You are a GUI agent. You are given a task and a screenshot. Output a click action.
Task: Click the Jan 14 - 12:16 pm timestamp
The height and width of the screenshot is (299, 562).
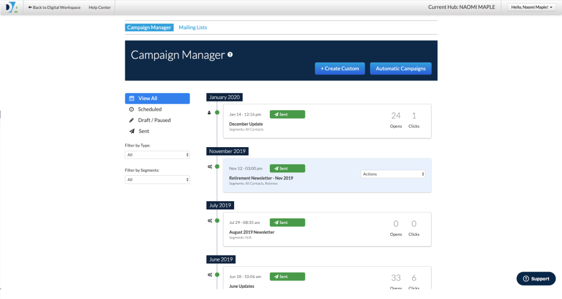point(245,114)
